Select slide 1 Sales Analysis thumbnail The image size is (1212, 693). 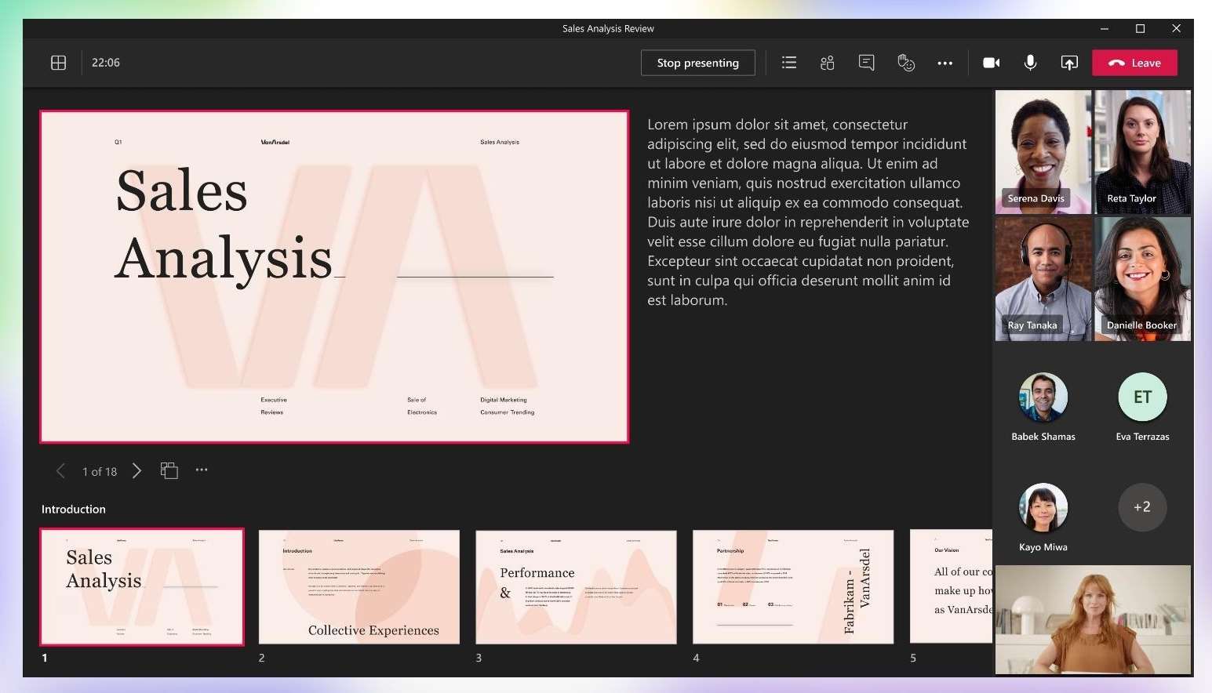[142, 586]
